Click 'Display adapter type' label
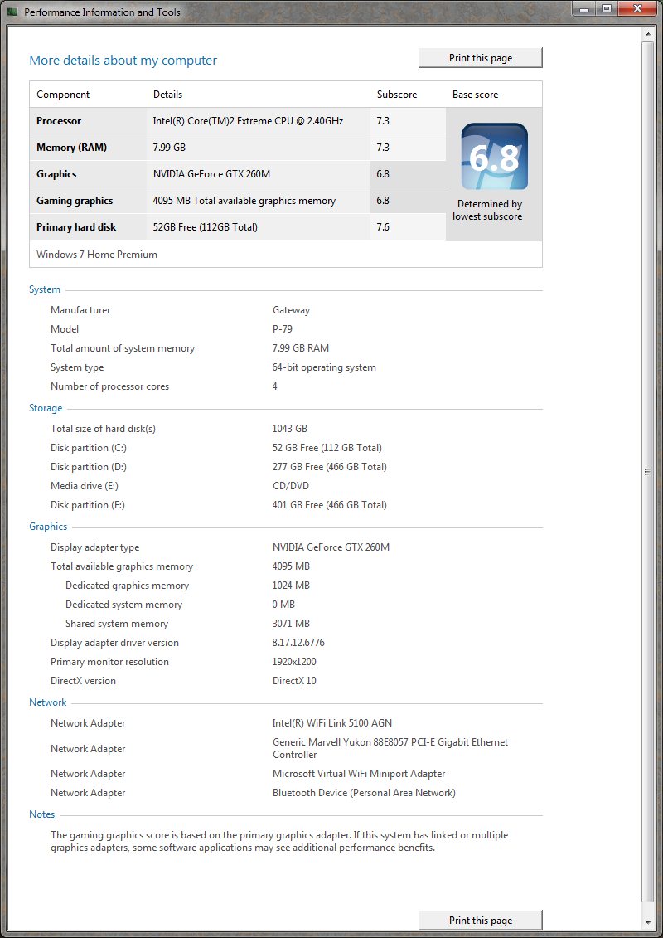 click(95, 547)
